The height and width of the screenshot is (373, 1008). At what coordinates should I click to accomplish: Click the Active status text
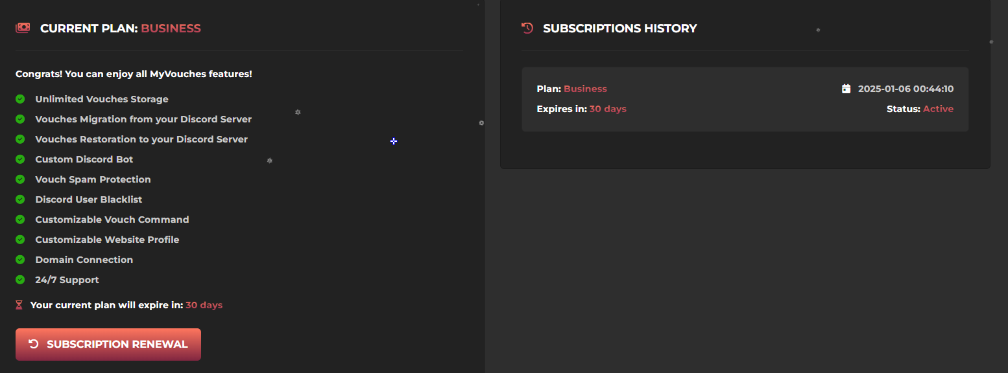938,109
